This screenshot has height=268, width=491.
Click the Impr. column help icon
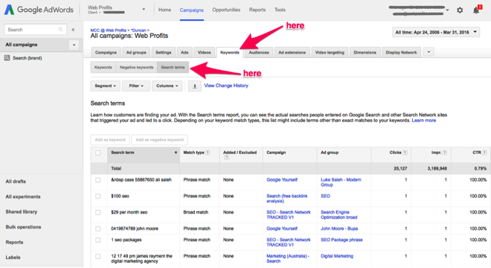(x=445, y=153)
